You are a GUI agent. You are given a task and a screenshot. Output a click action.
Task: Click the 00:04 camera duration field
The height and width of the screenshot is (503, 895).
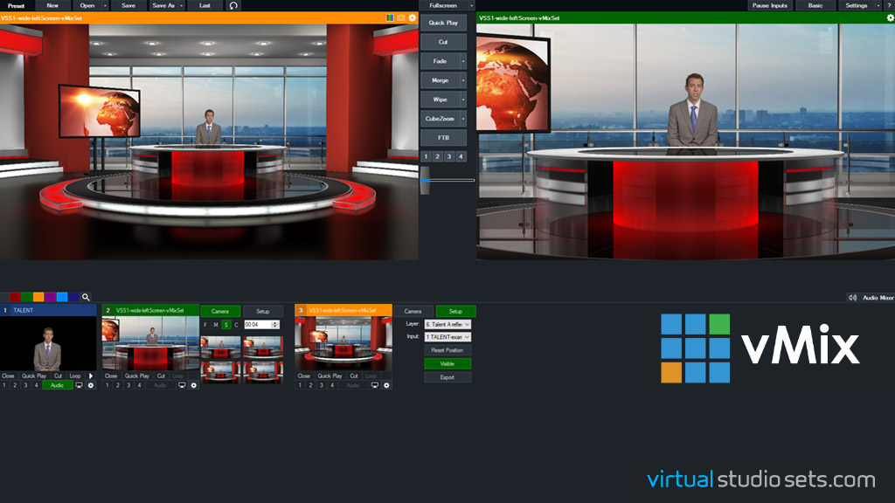pyautogui.click(x=258, y=325)
